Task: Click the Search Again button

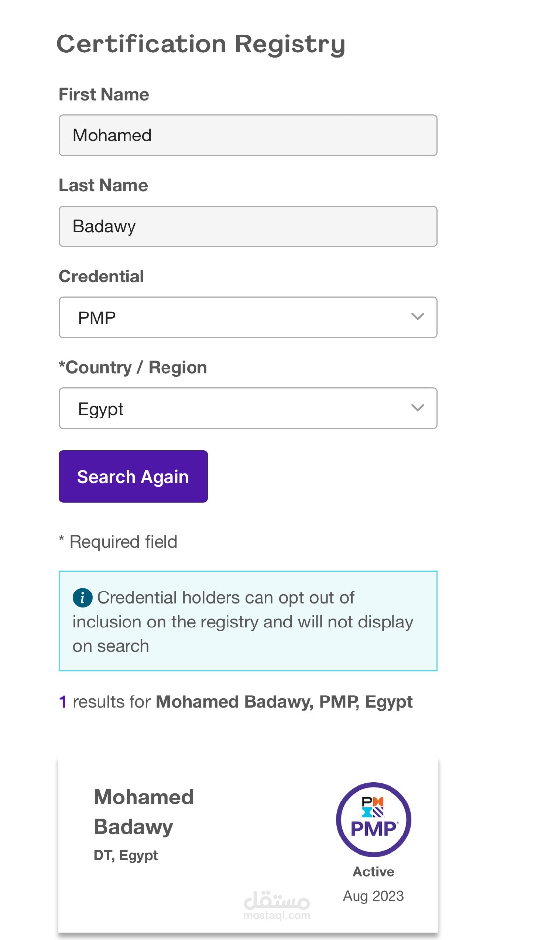Action: click(133, 476)
